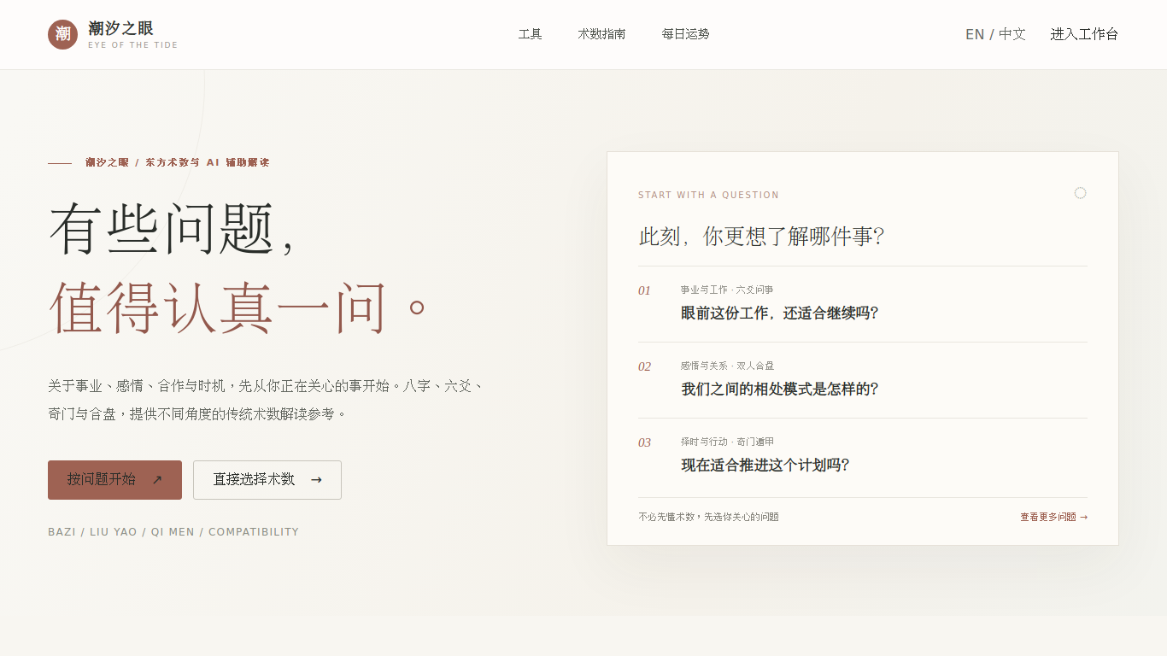The image size is (1167, 656).
Task: Click the 有些问题 headline
Action: (172, 229)
